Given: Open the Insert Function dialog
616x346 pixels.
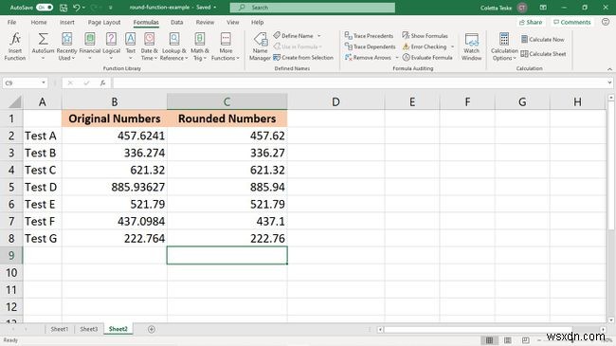Looking at the screenshot, I should 15,46.
